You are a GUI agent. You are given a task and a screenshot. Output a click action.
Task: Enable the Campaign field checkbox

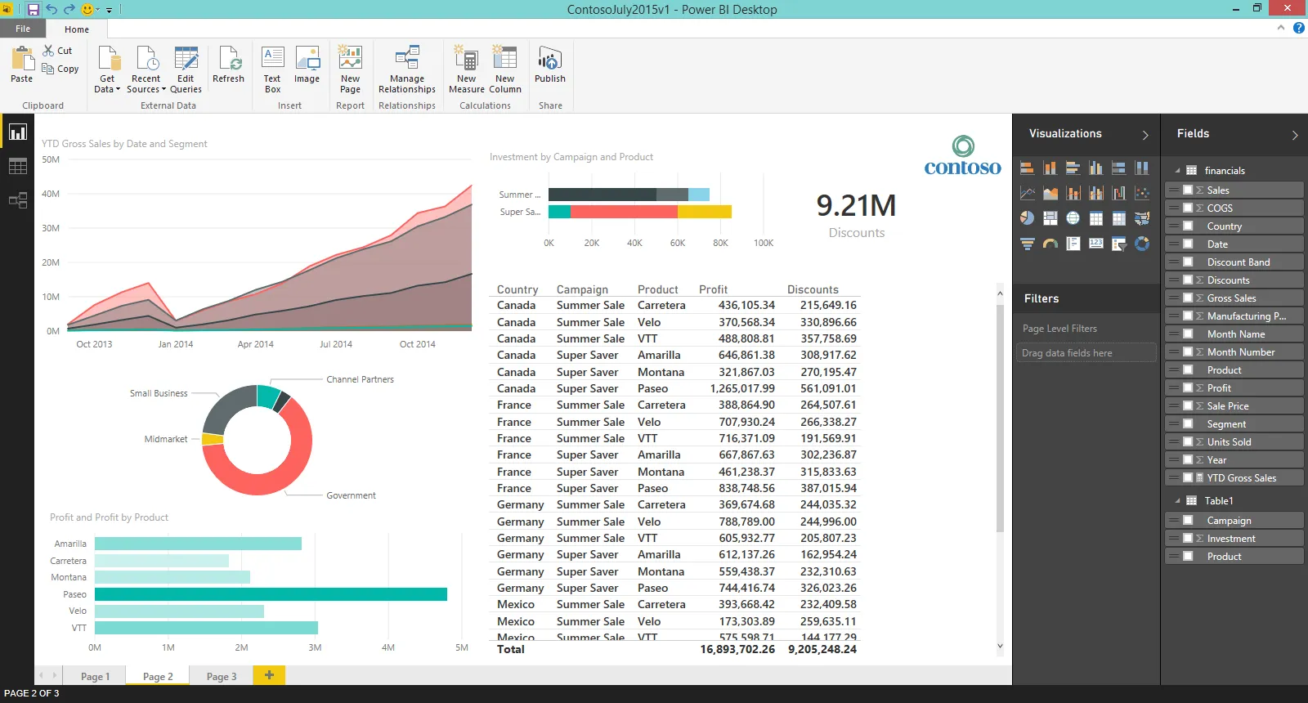tap(1188, 521)
